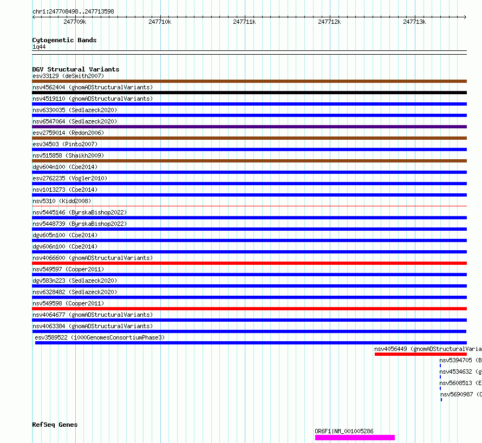
Task: Click the esv2759014 Redon2006 label
Action: (68, 133)
